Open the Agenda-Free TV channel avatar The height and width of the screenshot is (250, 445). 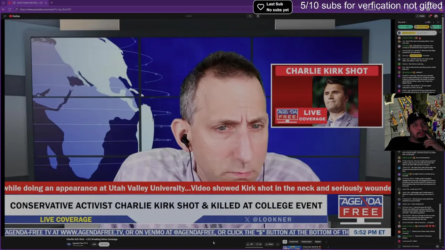69,244
